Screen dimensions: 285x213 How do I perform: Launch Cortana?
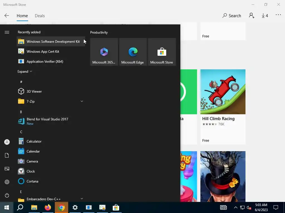coord(51,181)
